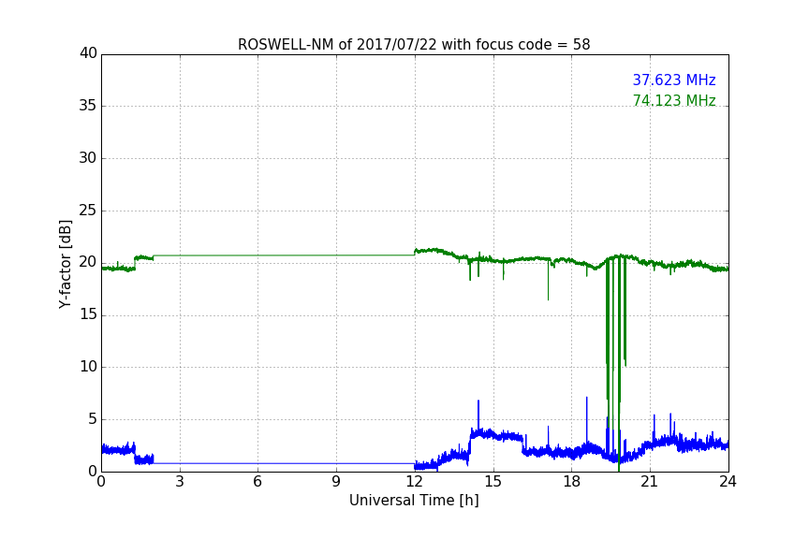Click the y-axis tick label 10
The height and width of the screenshot is (539, 809).
(x=88, y=367)
